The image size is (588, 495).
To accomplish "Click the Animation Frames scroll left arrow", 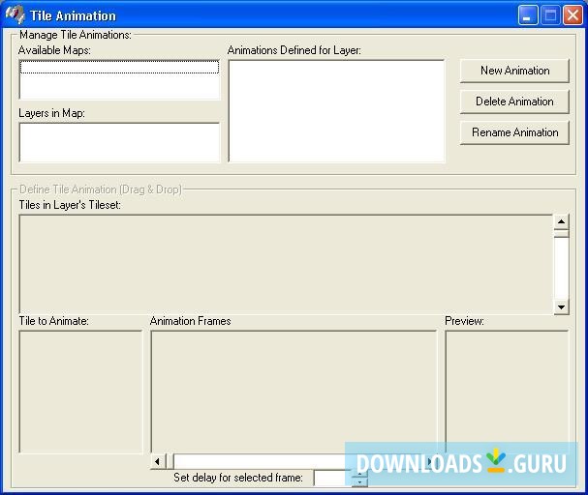I will [158, 462].
